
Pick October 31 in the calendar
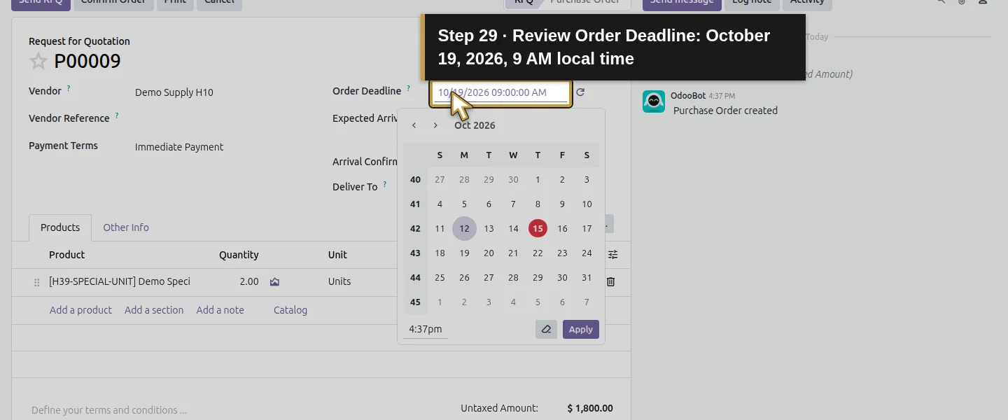click(x=587, y=278)
